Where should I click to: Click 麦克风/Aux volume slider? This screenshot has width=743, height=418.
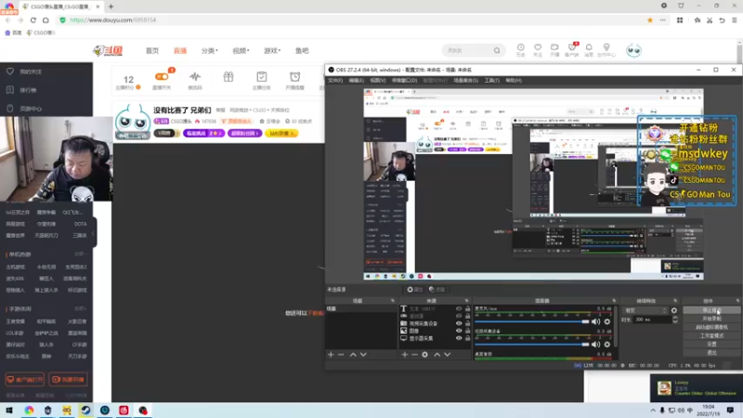coord(532,321)
